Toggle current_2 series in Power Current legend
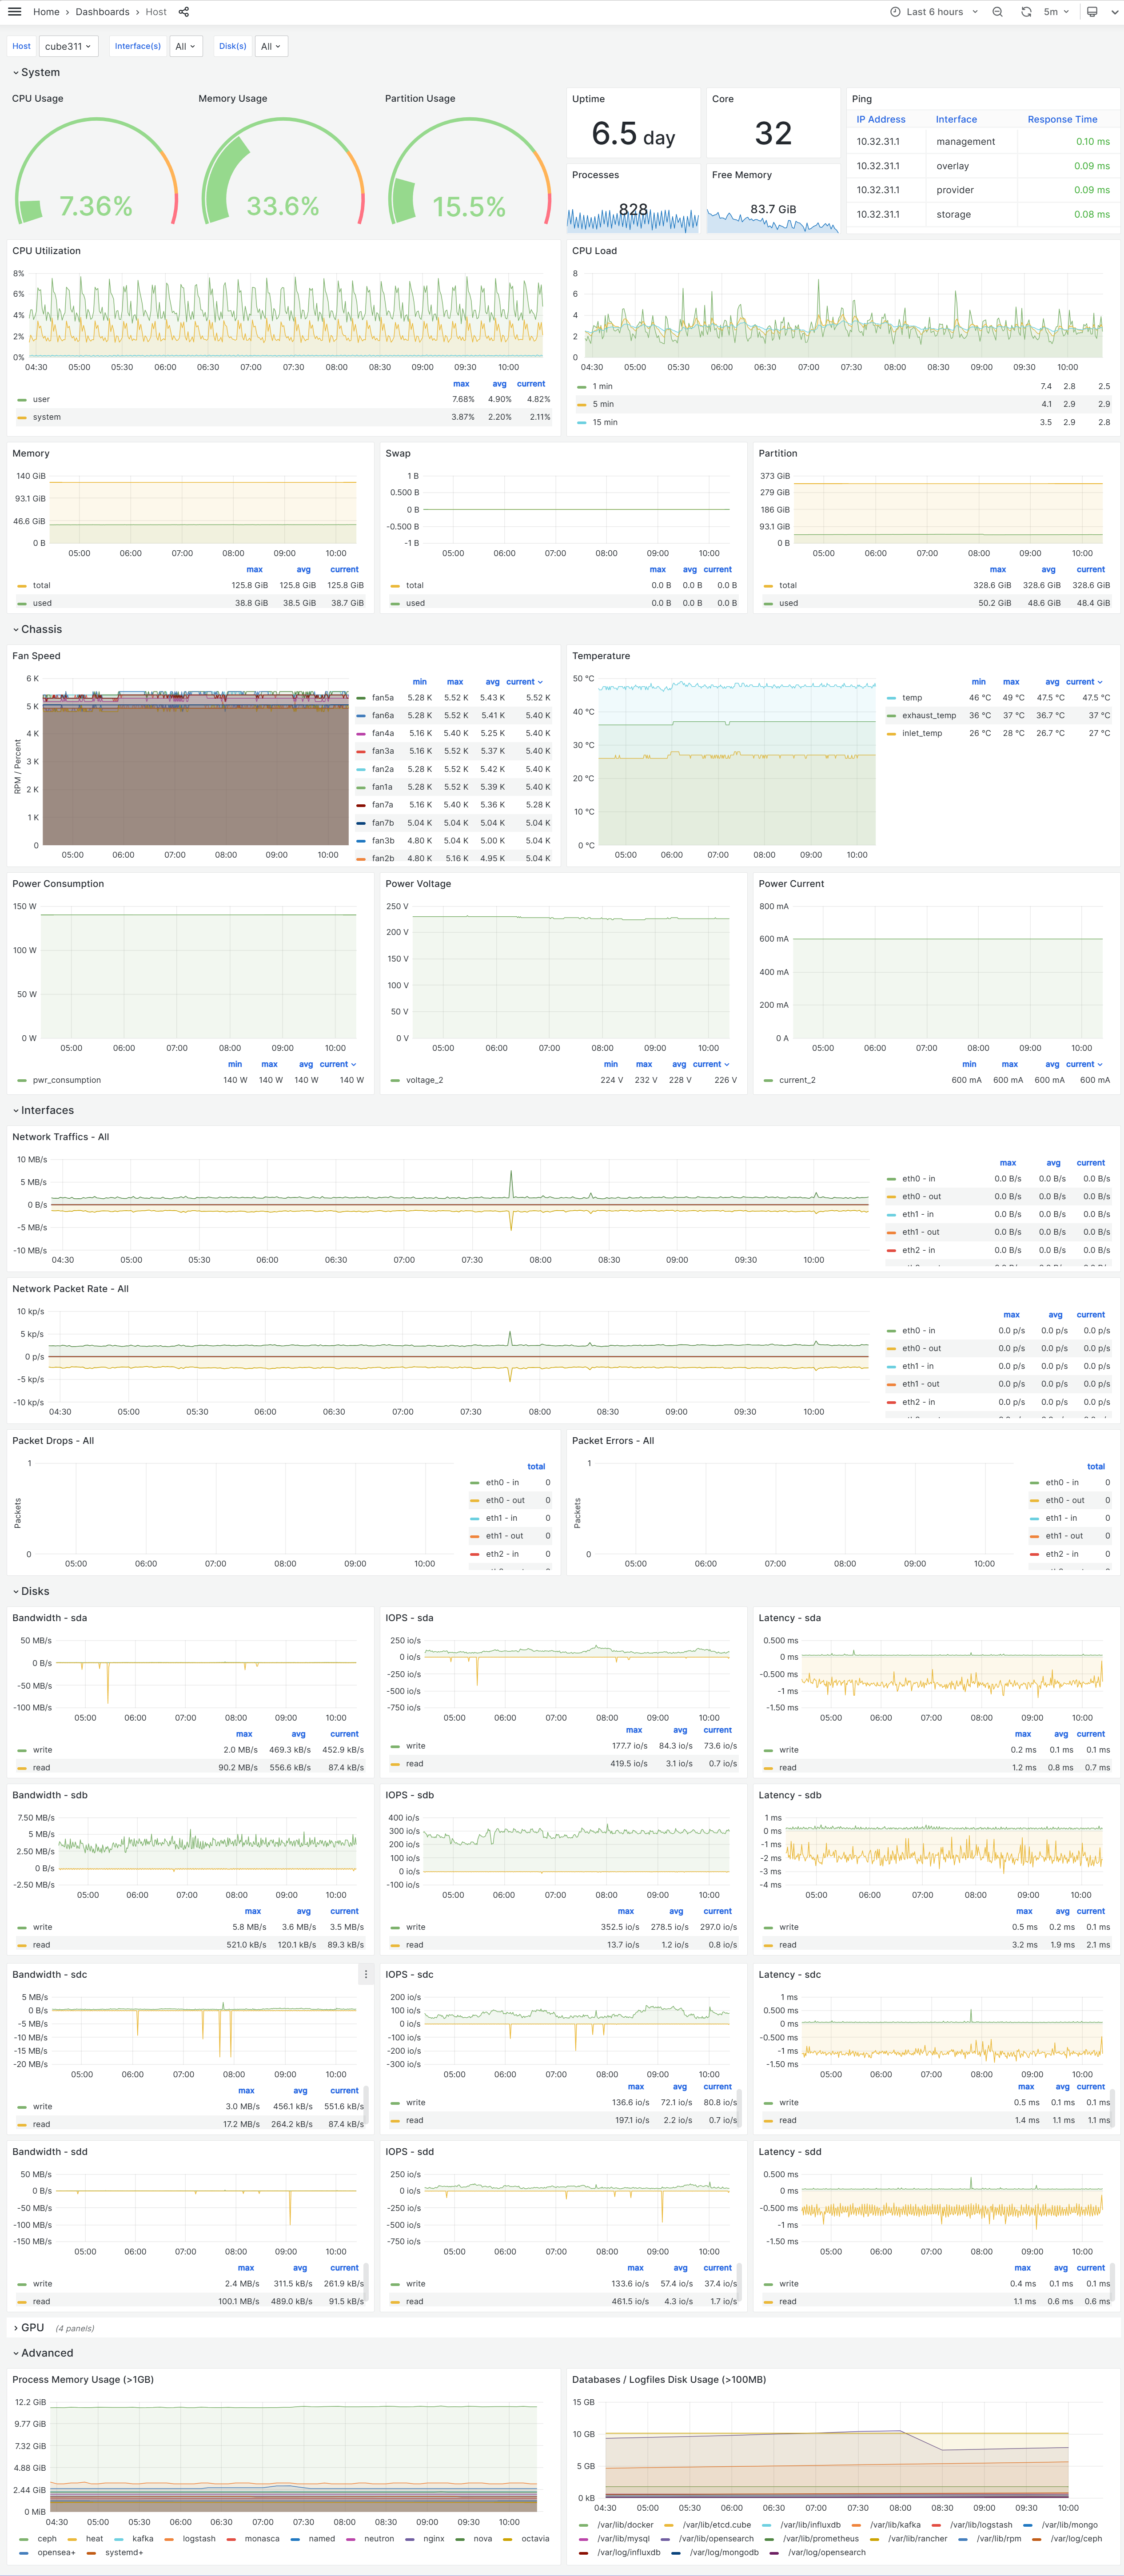Viewport: 1124px width, 2576px height. [797, 1080]
